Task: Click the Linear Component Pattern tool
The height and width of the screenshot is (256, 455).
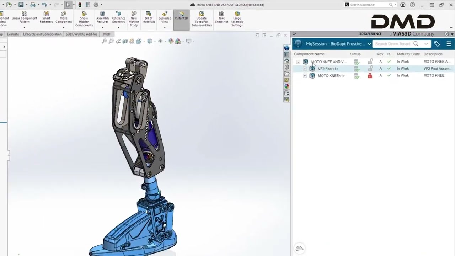Action: (24, 17)
